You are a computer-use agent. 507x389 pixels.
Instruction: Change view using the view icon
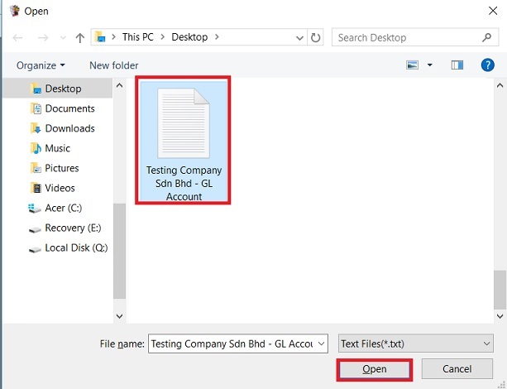pyautogui.click(x=412, y=65)
